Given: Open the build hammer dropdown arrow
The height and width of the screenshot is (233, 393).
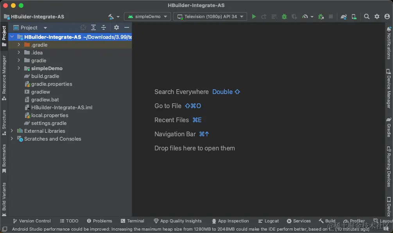Looking at the screenshot, I should coord(118,17).
